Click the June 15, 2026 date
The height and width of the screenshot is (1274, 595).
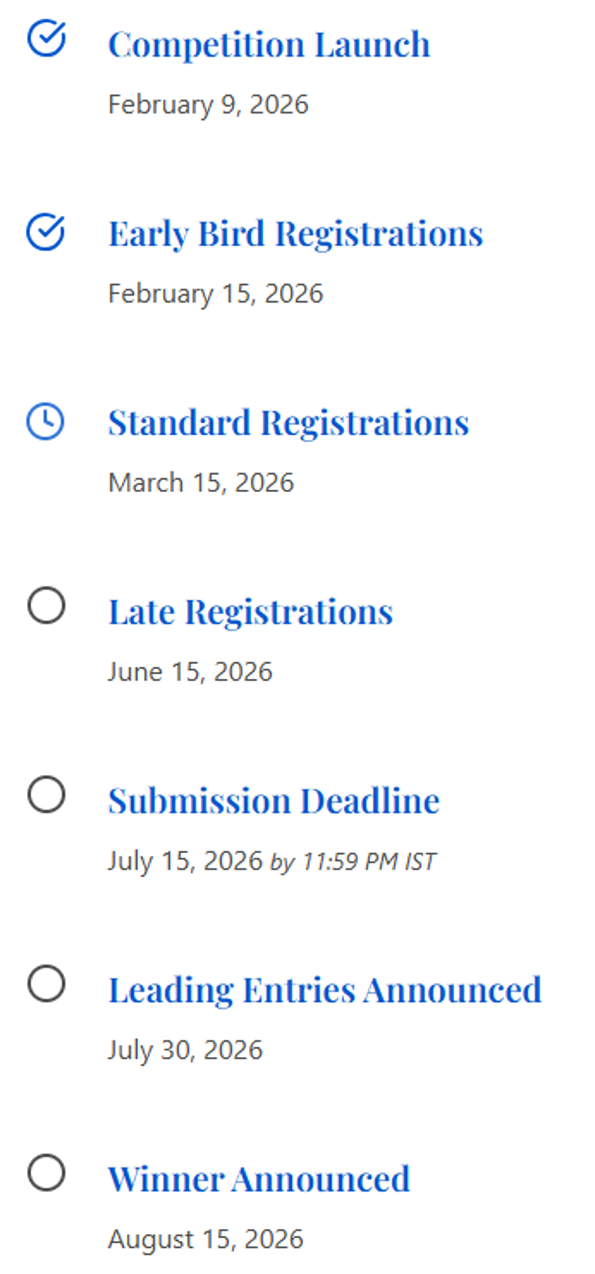click(190, 672)
